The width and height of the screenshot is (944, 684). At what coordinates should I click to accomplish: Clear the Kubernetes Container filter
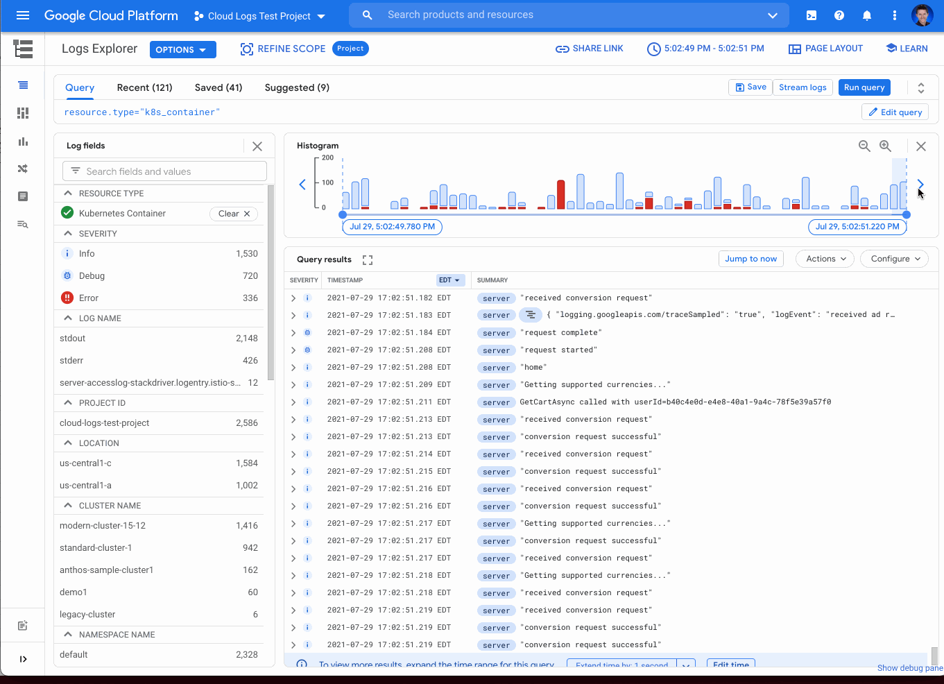234,214
